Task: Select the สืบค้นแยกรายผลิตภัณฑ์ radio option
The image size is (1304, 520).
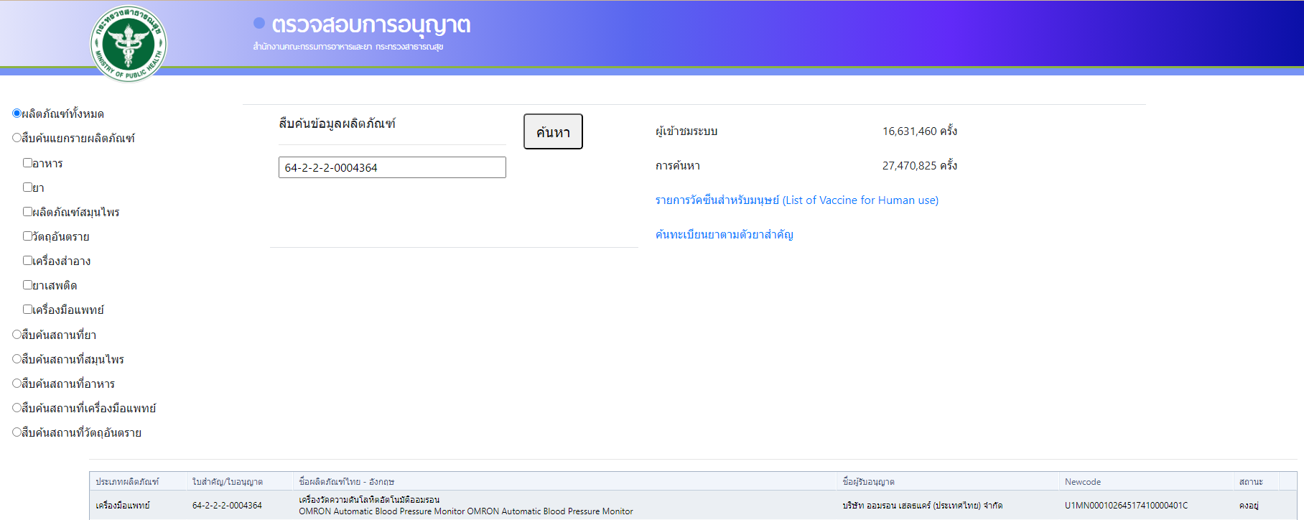Action: (x=17, y=138)
